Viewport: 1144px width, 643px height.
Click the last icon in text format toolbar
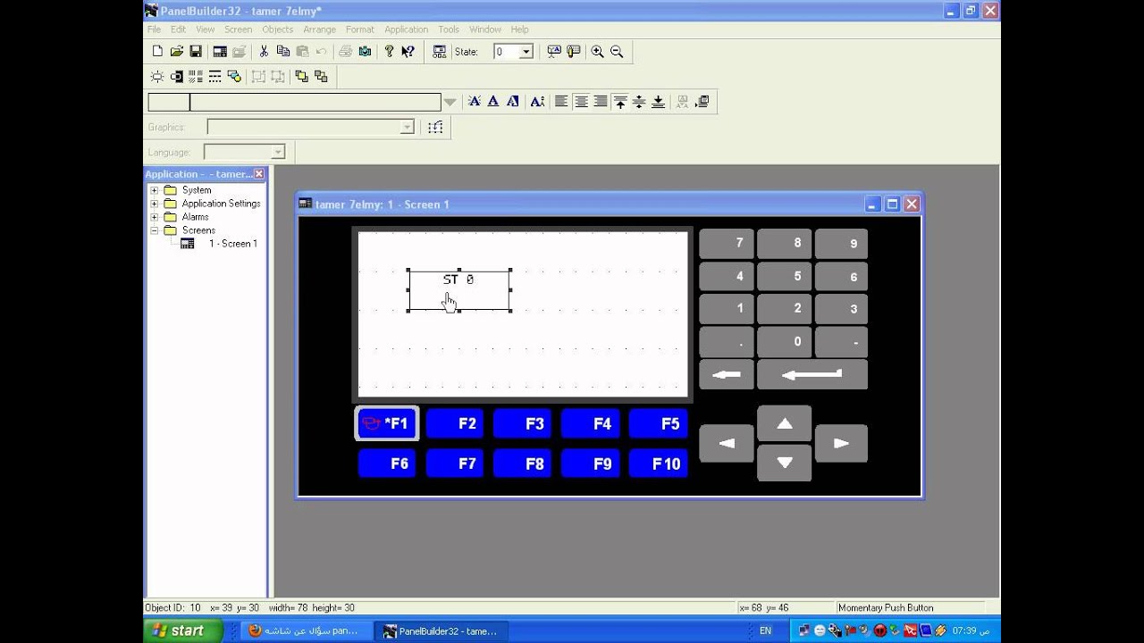(702, 102)
